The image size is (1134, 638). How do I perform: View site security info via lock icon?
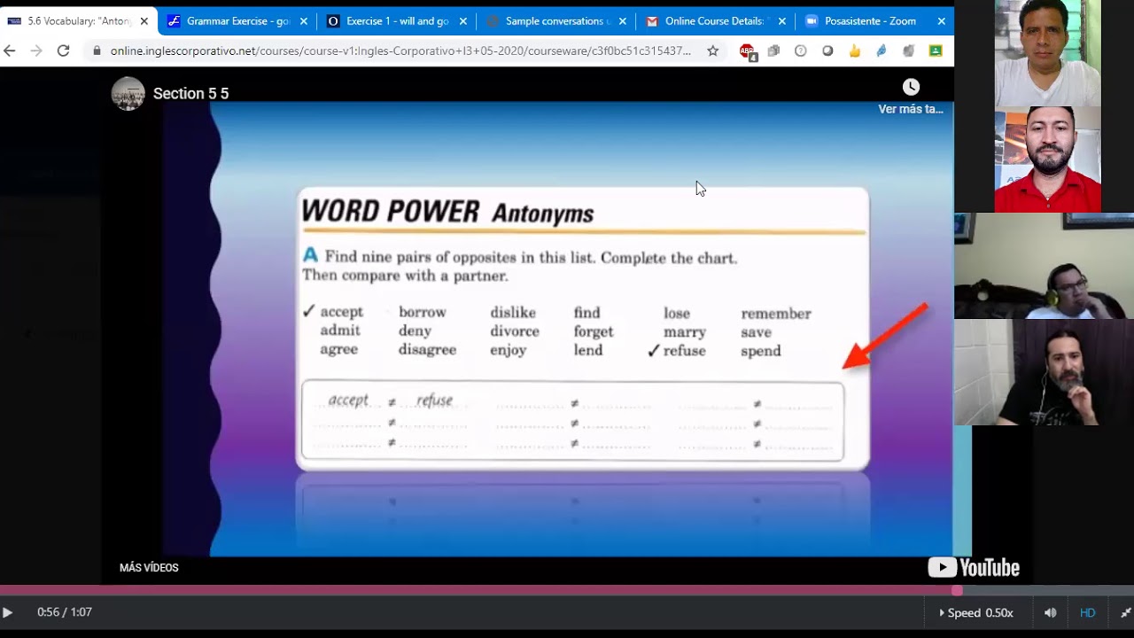[x=97, y=51]
